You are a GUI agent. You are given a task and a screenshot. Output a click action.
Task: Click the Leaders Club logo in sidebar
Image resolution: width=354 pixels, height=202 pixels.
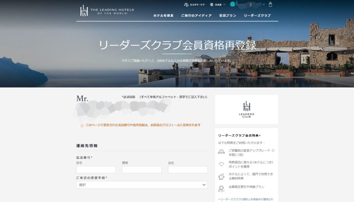(246, 109)
